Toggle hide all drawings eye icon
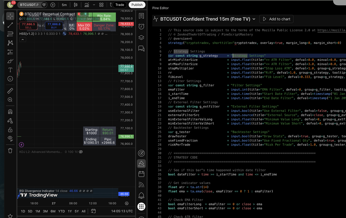 10,138
